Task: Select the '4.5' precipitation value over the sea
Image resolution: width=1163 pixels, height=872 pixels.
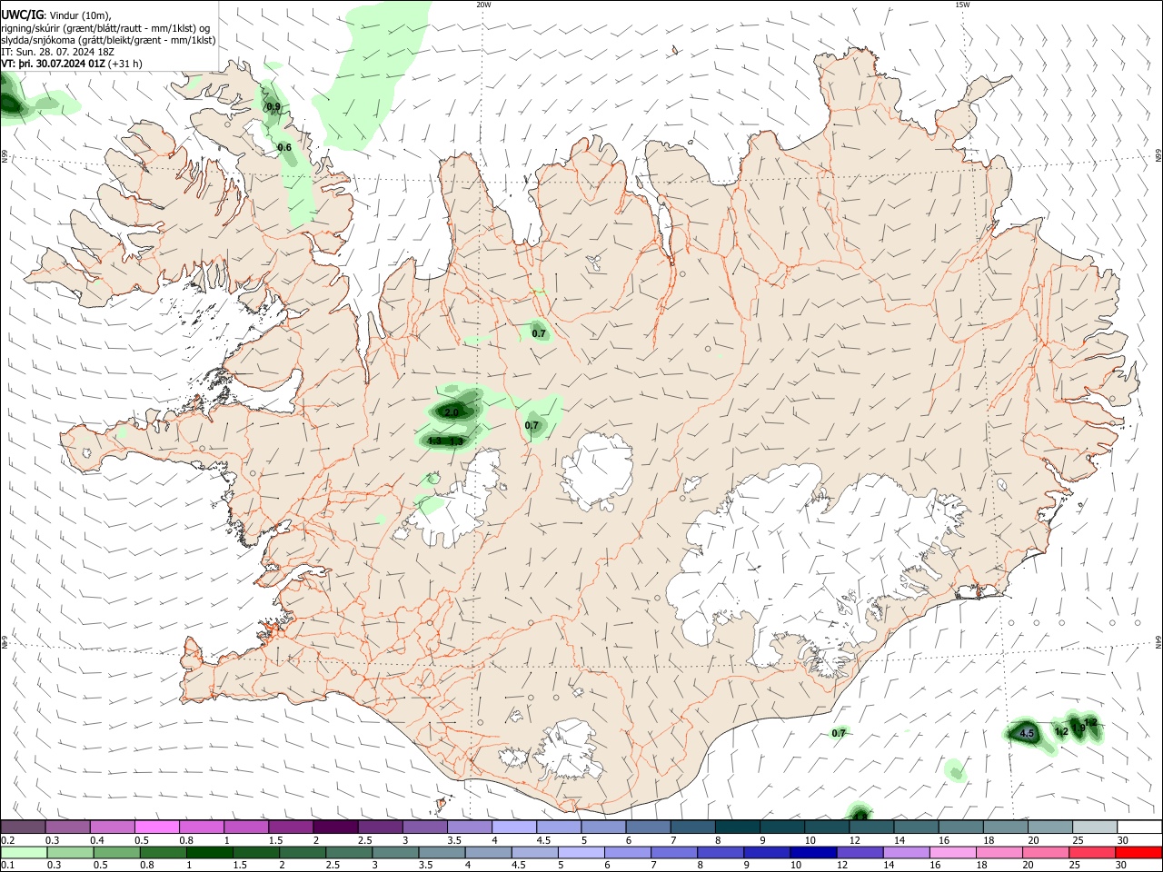Action: (x=1028, y=733)
